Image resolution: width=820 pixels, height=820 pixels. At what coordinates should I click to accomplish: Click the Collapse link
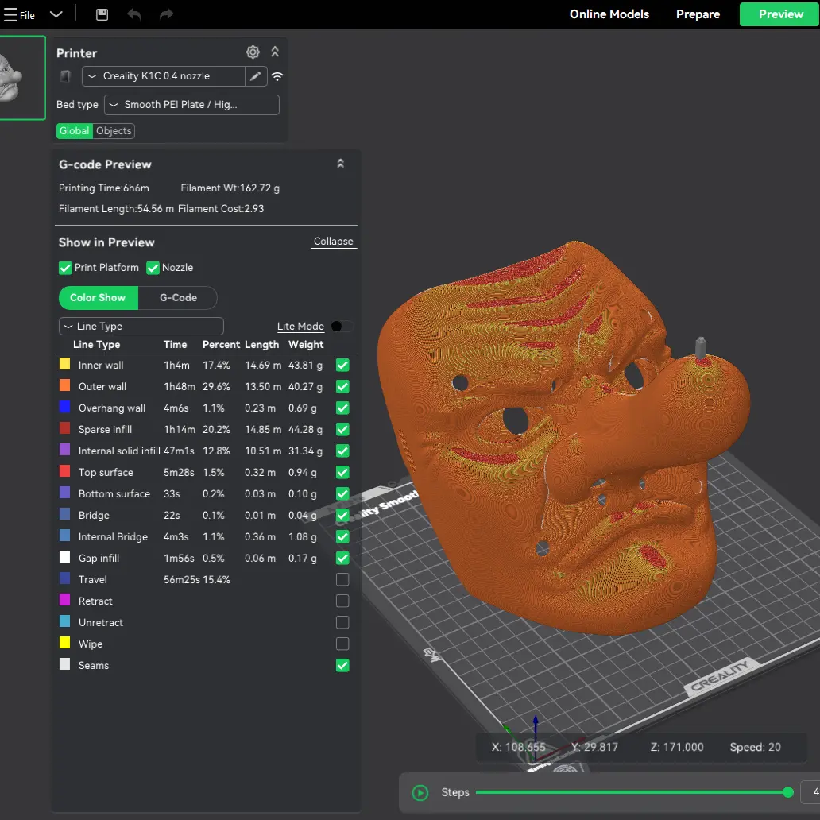click(x=333, y=241)
